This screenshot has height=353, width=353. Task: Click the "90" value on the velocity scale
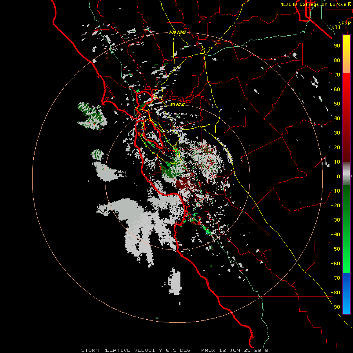(337, 46)
